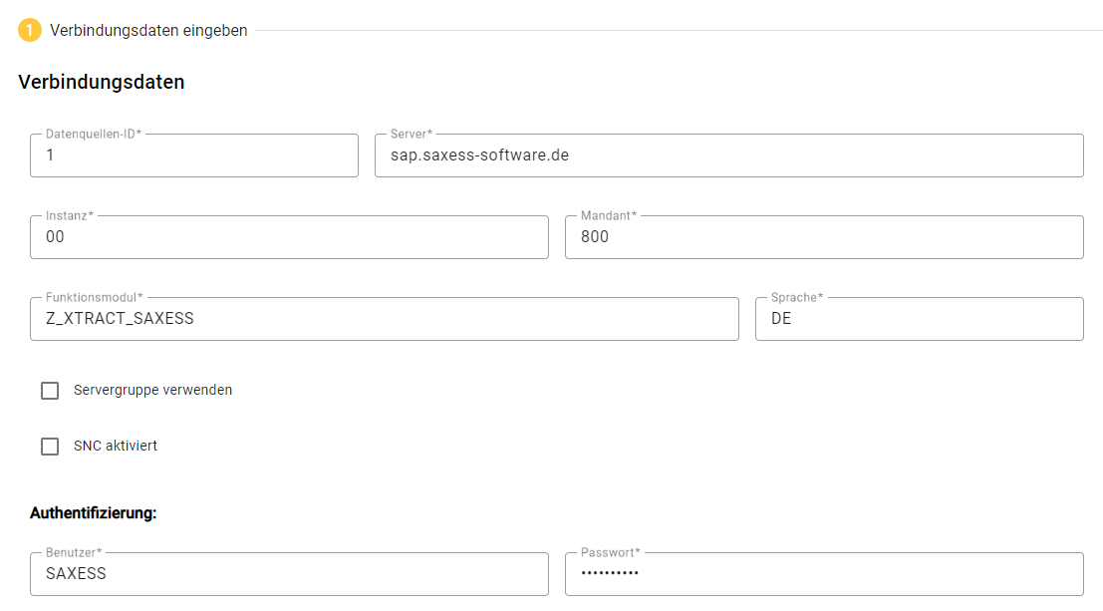The height and width of the screenshot is (611, 1103).
Task: Select the 'Verbindungsdaten eingeben' step title
Action: click(148, 31)
